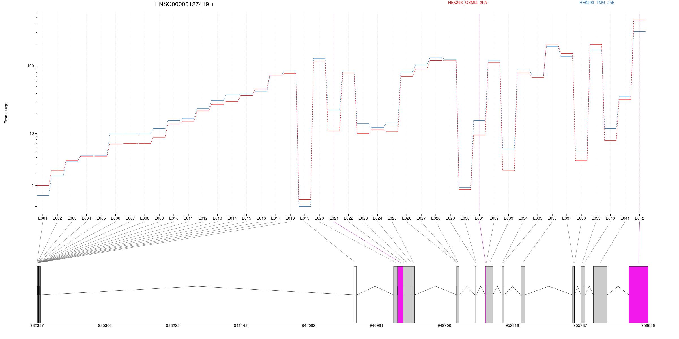Click exon label E040

[610, 218]
